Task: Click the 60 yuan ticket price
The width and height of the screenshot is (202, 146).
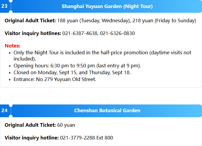Action: point(66,125)
